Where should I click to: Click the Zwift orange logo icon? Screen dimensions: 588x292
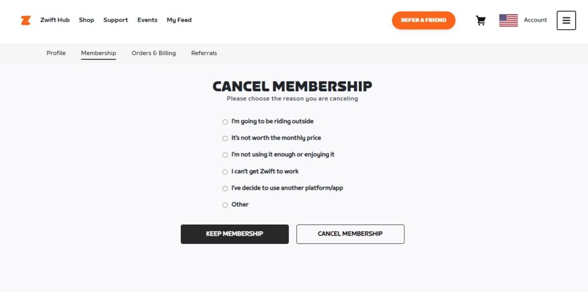click(x=25, y=20)
